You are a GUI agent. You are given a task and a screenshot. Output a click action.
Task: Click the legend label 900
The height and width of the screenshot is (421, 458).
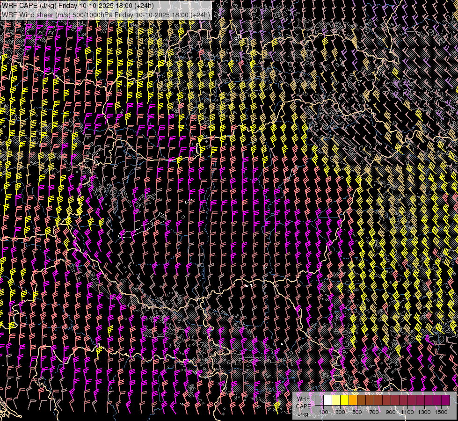coord(391,412)
